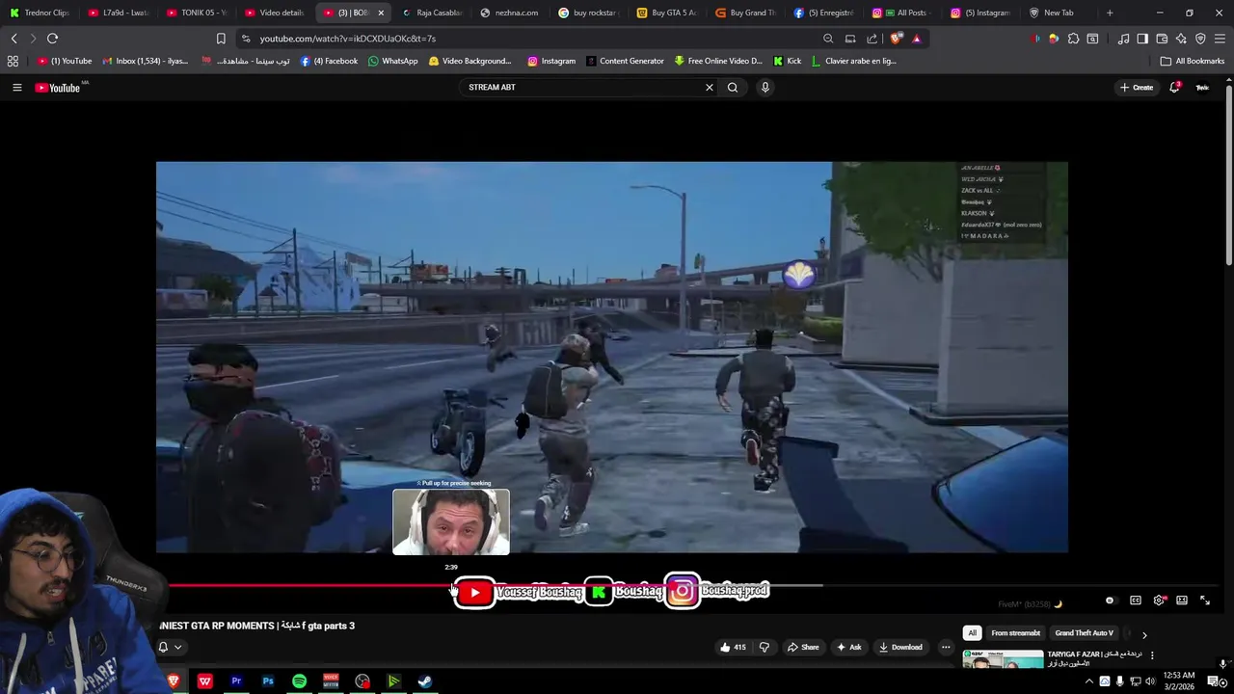The height and width of the screenshot is (694, 1234).
Task: Open Brave Shields lion icon
Action: [897, 39]
